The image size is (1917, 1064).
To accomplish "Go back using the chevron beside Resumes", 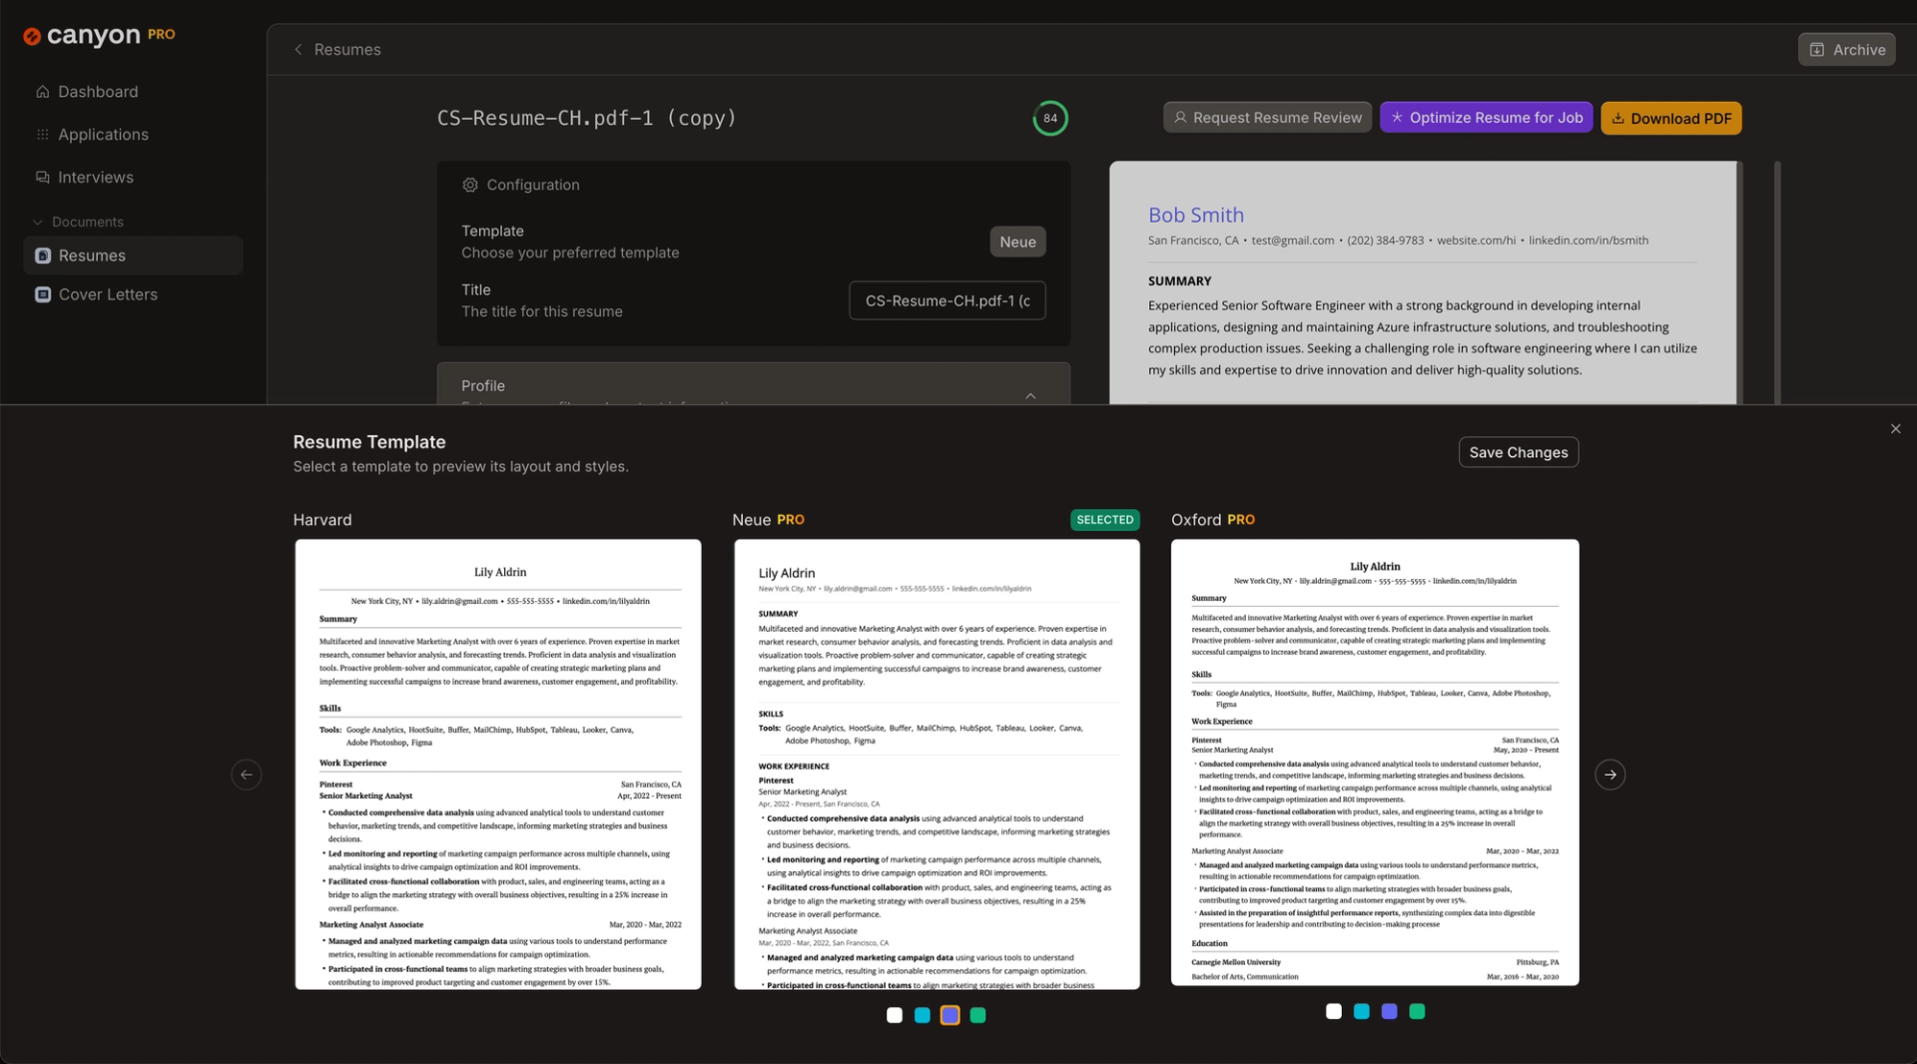I will [x=298, y=50].
